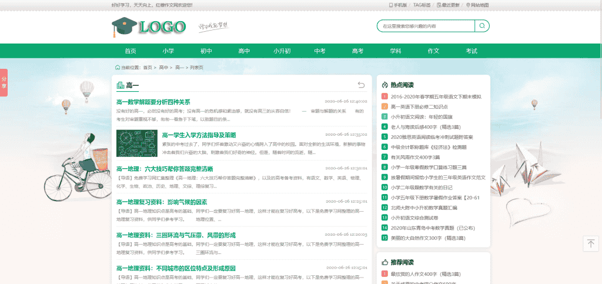Click 高中 in the breadcrumb path
602x284 pixels.
coord(163,68)
